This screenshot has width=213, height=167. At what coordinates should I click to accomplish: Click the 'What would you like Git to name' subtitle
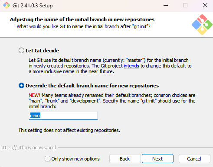coord(83,26)
